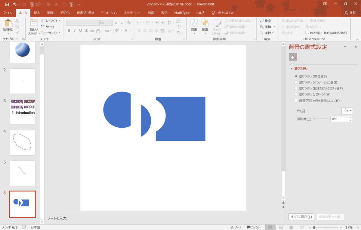
Task: Open Quick Styles for shapes
Action: click(x=217, y=27)
